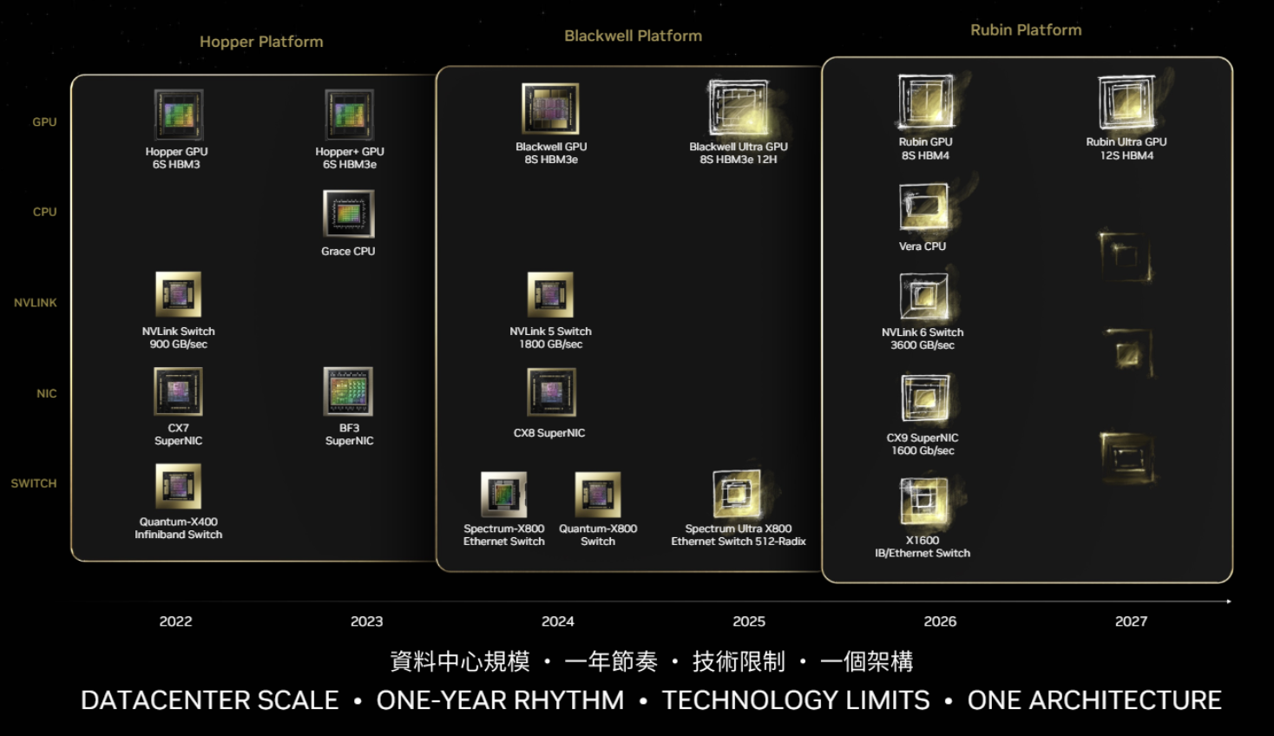Select the CX8 SuperNIC chip icon

(x=551, y=392)
